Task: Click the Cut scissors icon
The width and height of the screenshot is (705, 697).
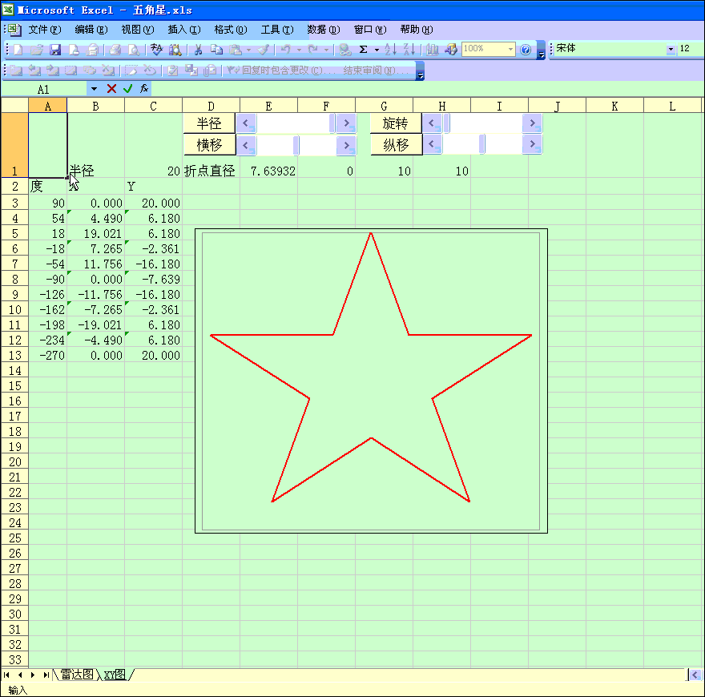Action: (197, 50)
